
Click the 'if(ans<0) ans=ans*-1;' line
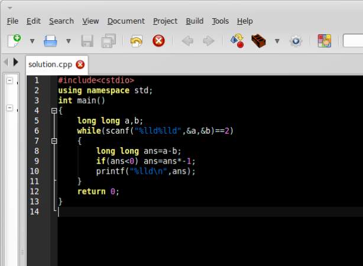pyautogui.click(x=146, y=161)
